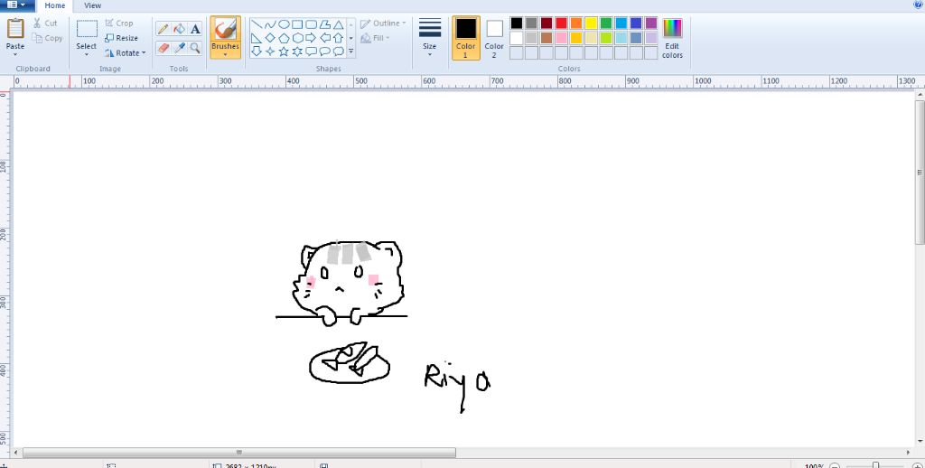Click the Crop button

point(119,23)
